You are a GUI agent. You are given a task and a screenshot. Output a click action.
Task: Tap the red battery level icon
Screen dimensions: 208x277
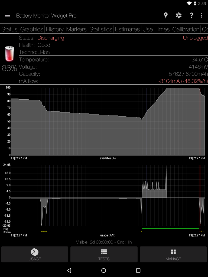[9, 54]
